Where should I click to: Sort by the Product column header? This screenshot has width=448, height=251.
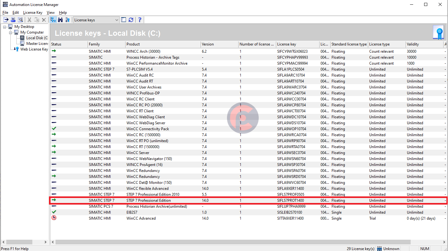pyautogui.click(x=163, y=44)
